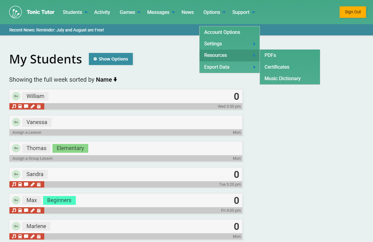Click the key icon beside Thomas
The height and width of the screenshot is (242, 373).
[16, 148]
